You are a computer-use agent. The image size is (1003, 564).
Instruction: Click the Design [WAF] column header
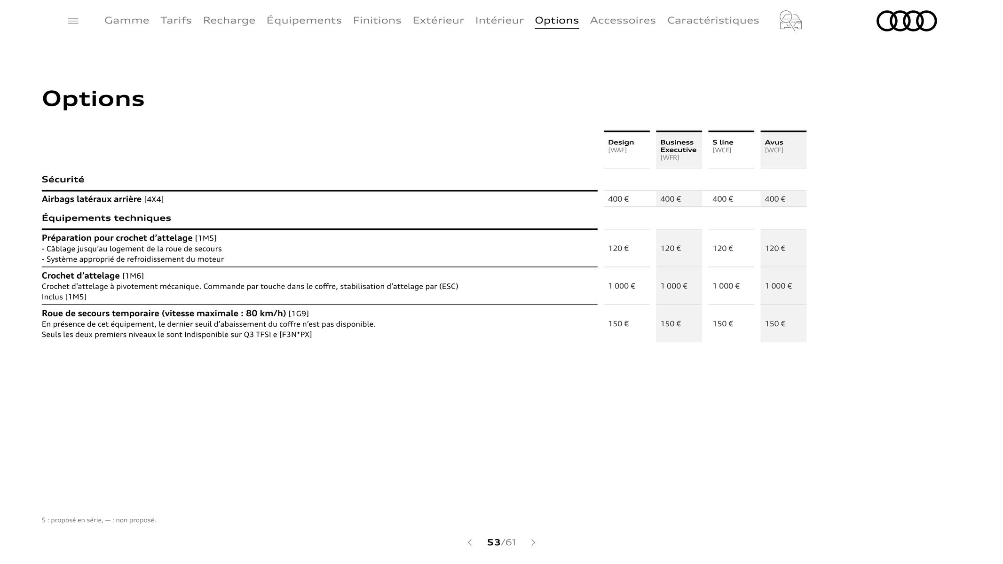tap(627, 149)
